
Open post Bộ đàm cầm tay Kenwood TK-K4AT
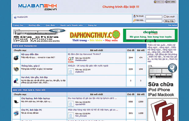click(84, 54)
